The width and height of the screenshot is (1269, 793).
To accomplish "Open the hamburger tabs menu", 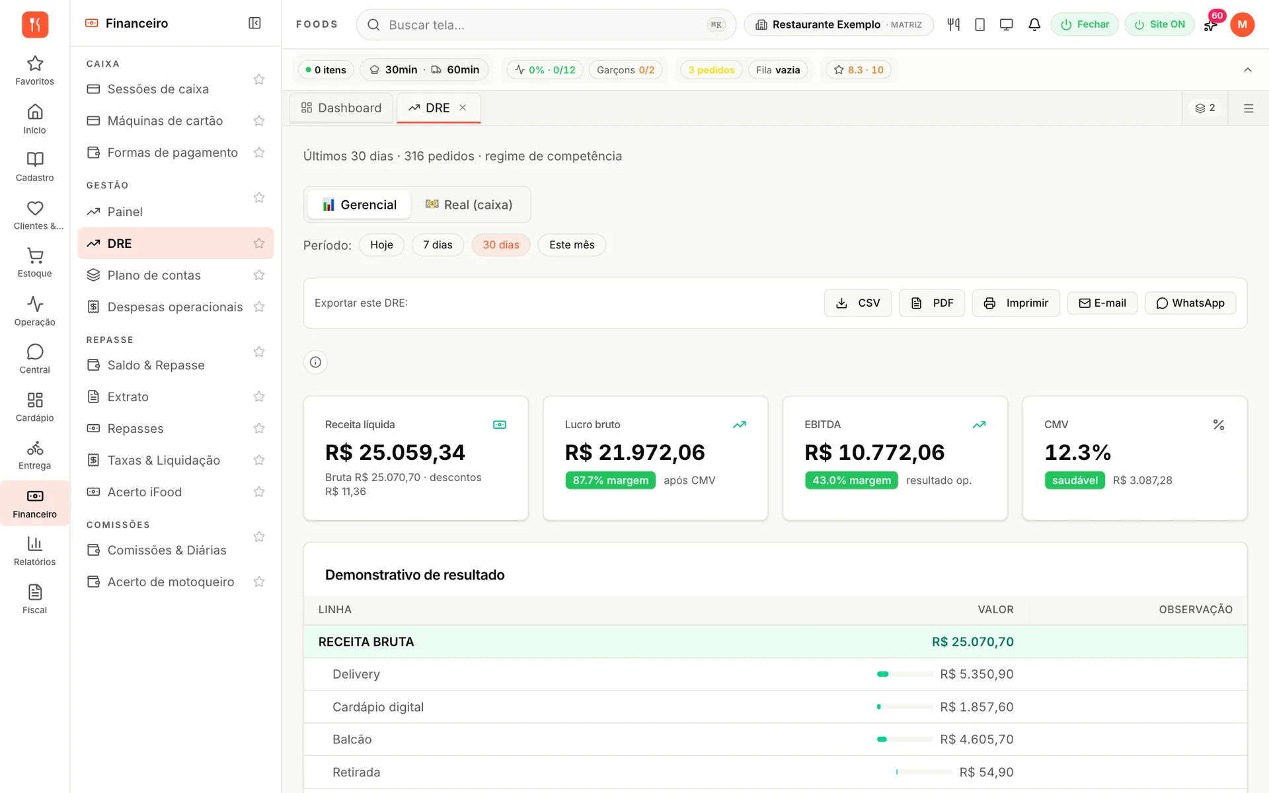I will 1249,108.
